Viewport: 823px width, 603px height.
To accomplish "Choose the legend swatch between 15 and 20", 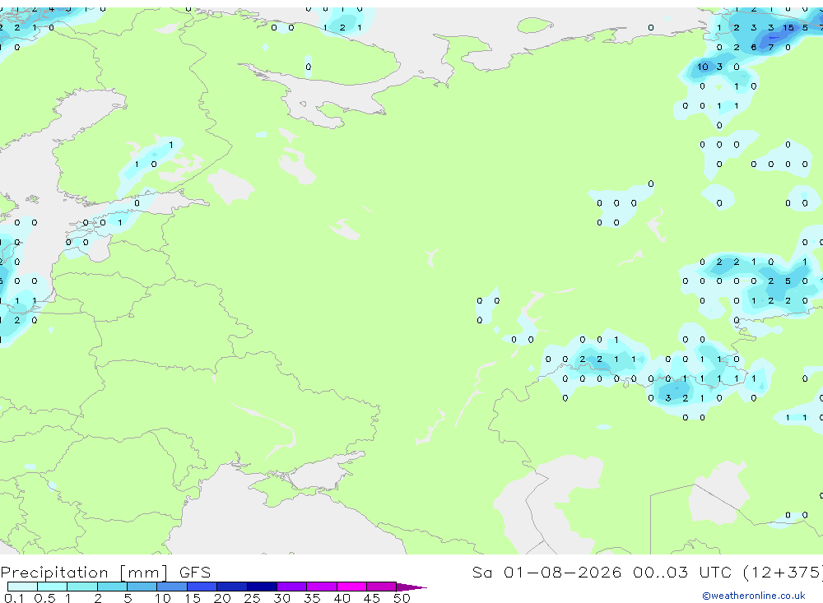I will (202, 587).
